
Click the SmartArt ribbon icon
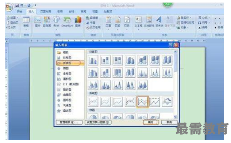point(67,22)
